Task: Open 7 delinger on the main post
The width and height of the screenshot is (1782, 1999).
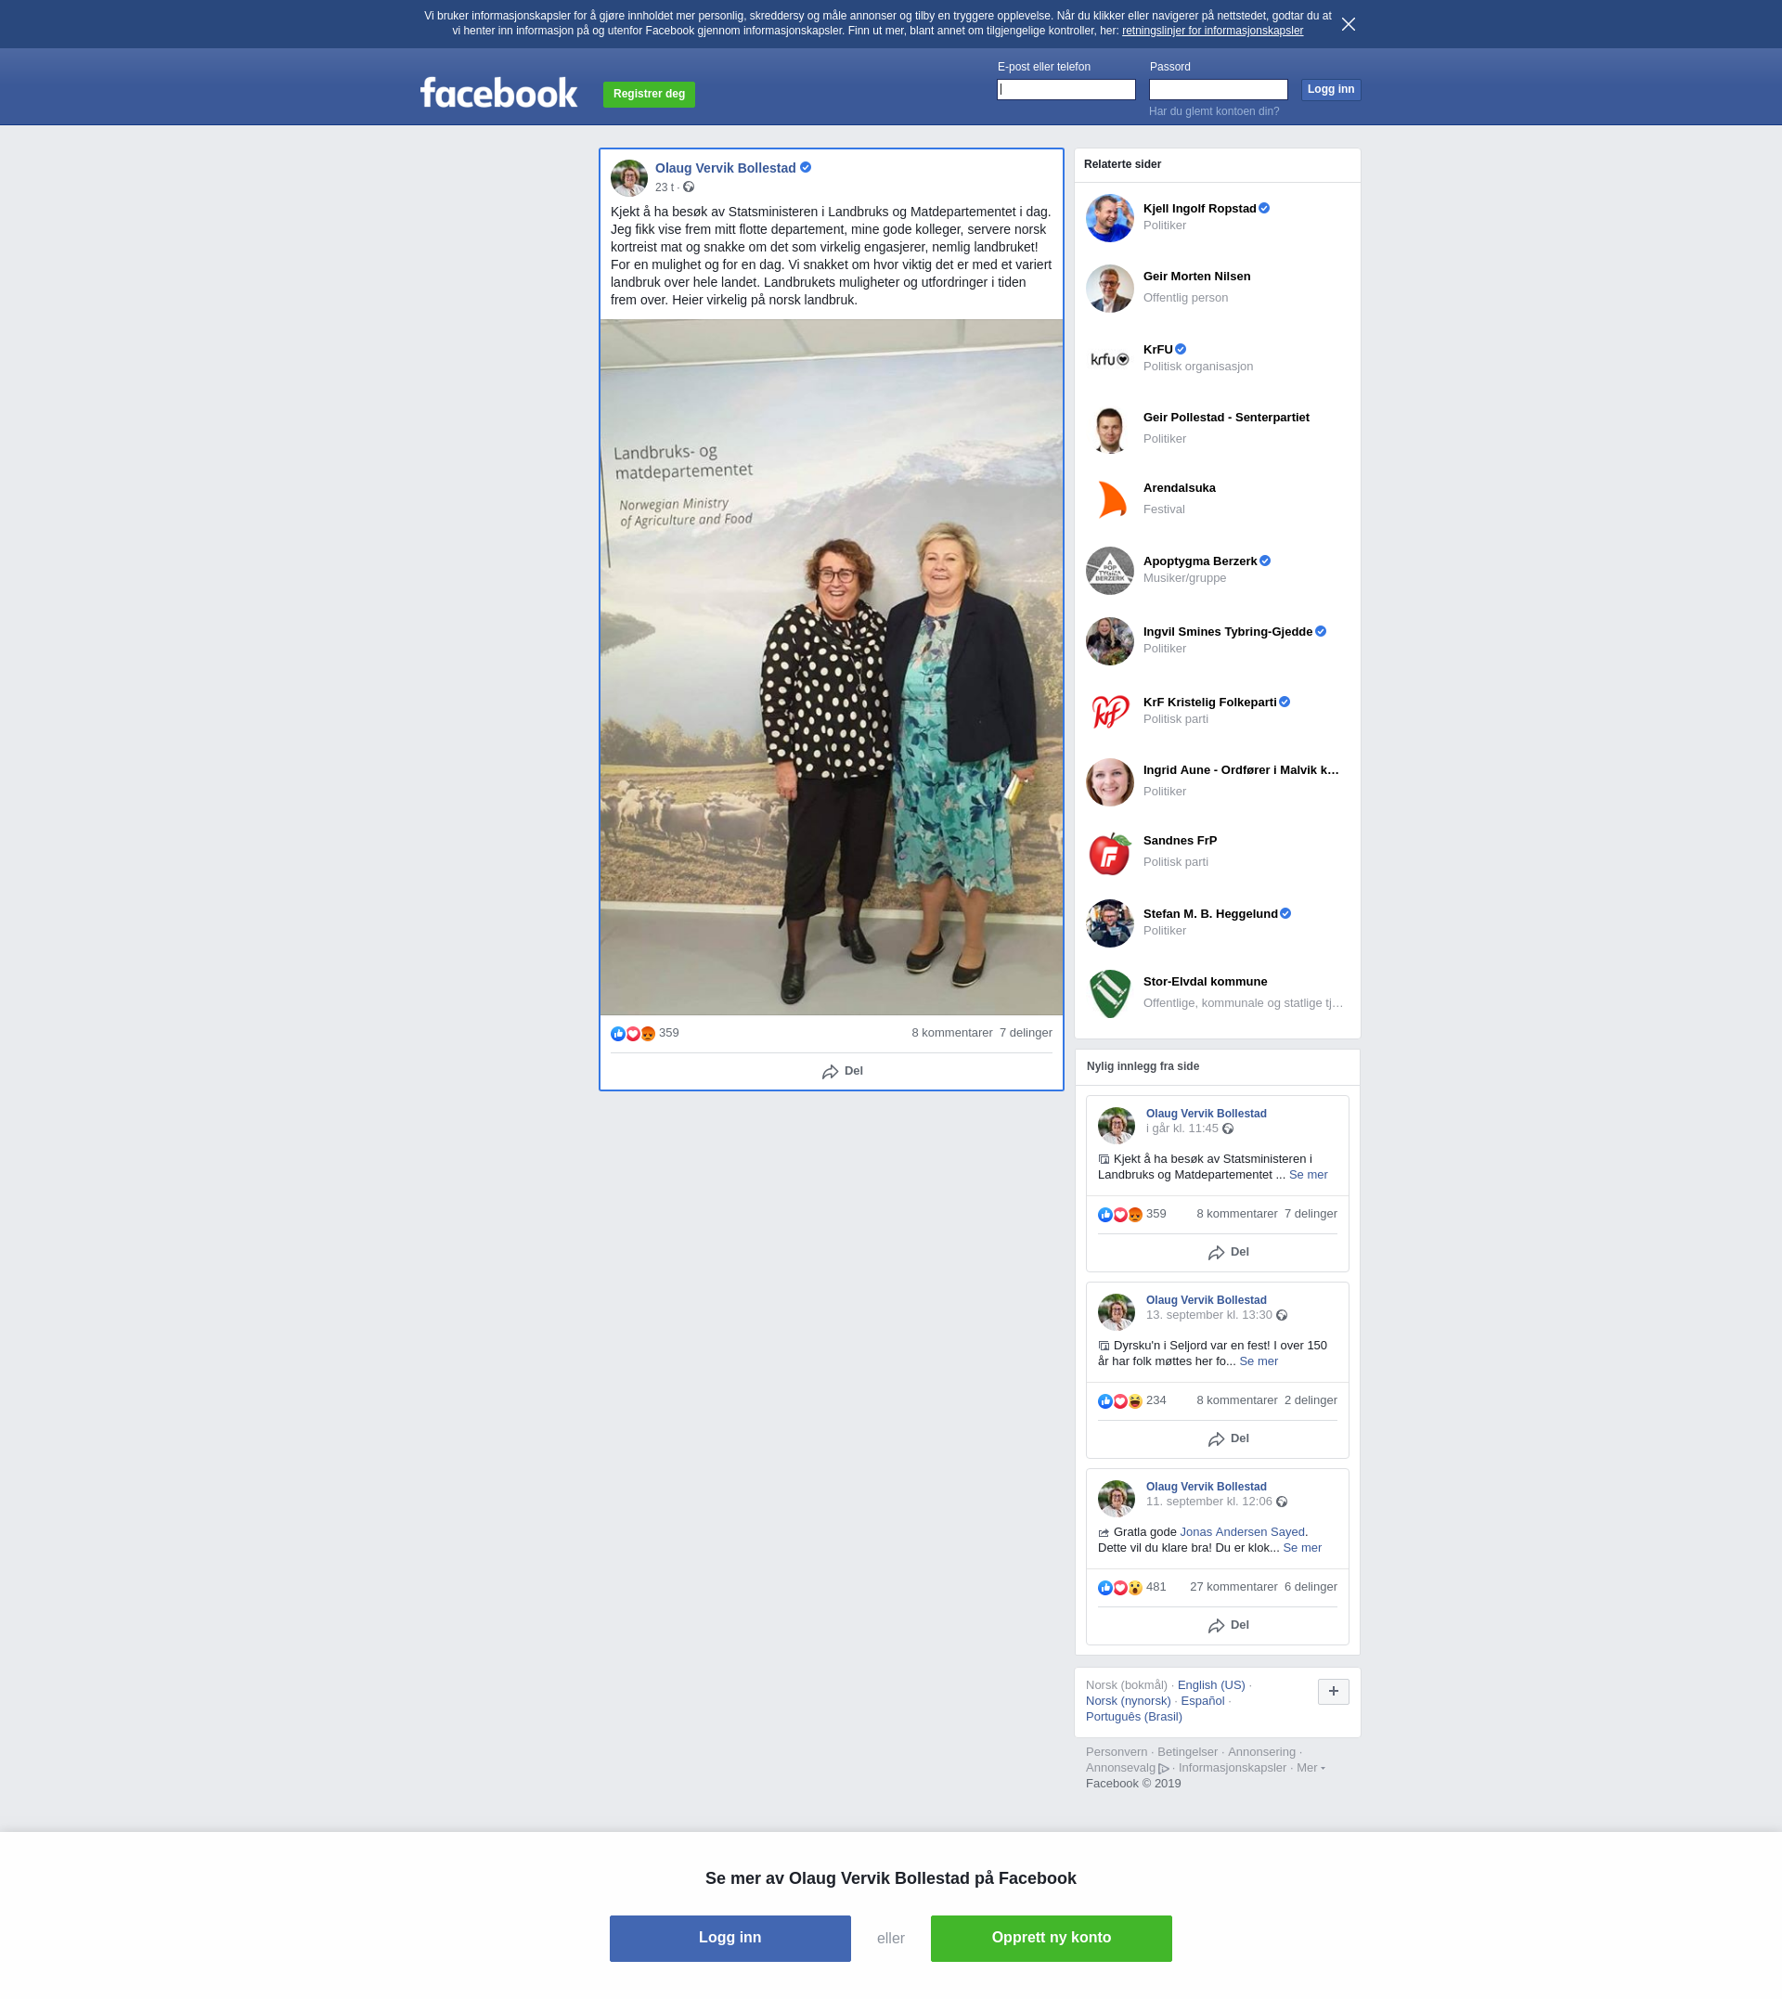Action: [1026, 1033]
